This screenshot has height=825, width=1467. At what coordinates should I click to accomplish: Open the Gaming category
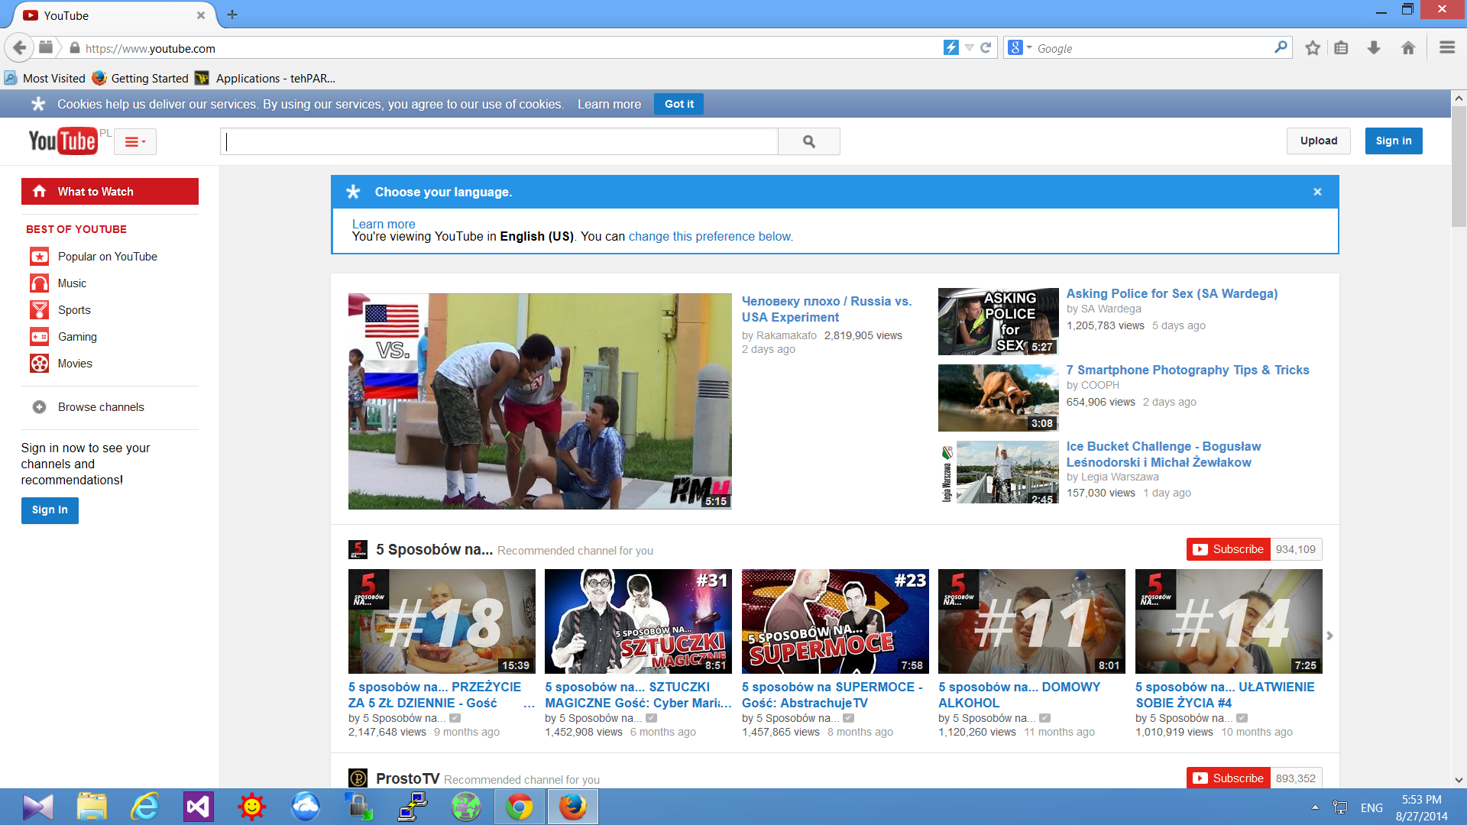[77, 337]
